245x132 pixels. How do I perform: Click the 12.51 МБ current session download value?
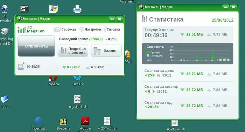pyautogui.click(x=195, y=34)
